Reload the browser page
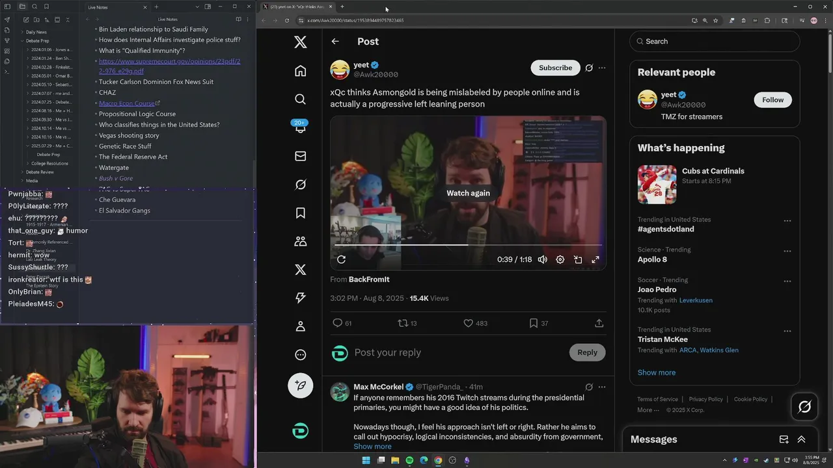This screenshot has height=468, width=833. click(x=287, y=20)
